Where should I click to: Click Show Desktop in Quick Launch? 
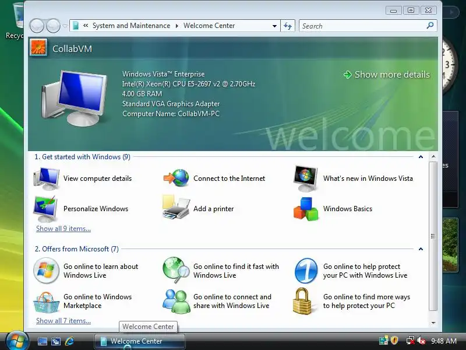[42, 341]
